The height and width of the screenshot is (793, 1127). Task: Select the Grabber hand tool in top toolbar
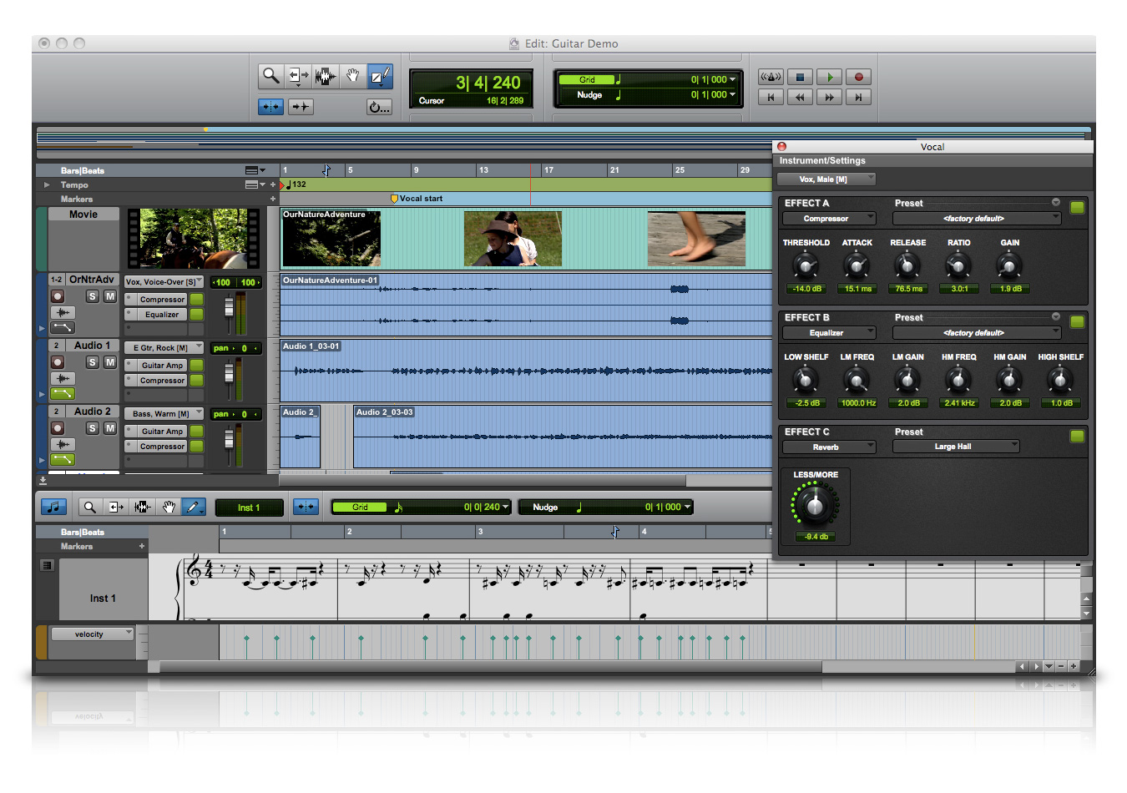353,76
